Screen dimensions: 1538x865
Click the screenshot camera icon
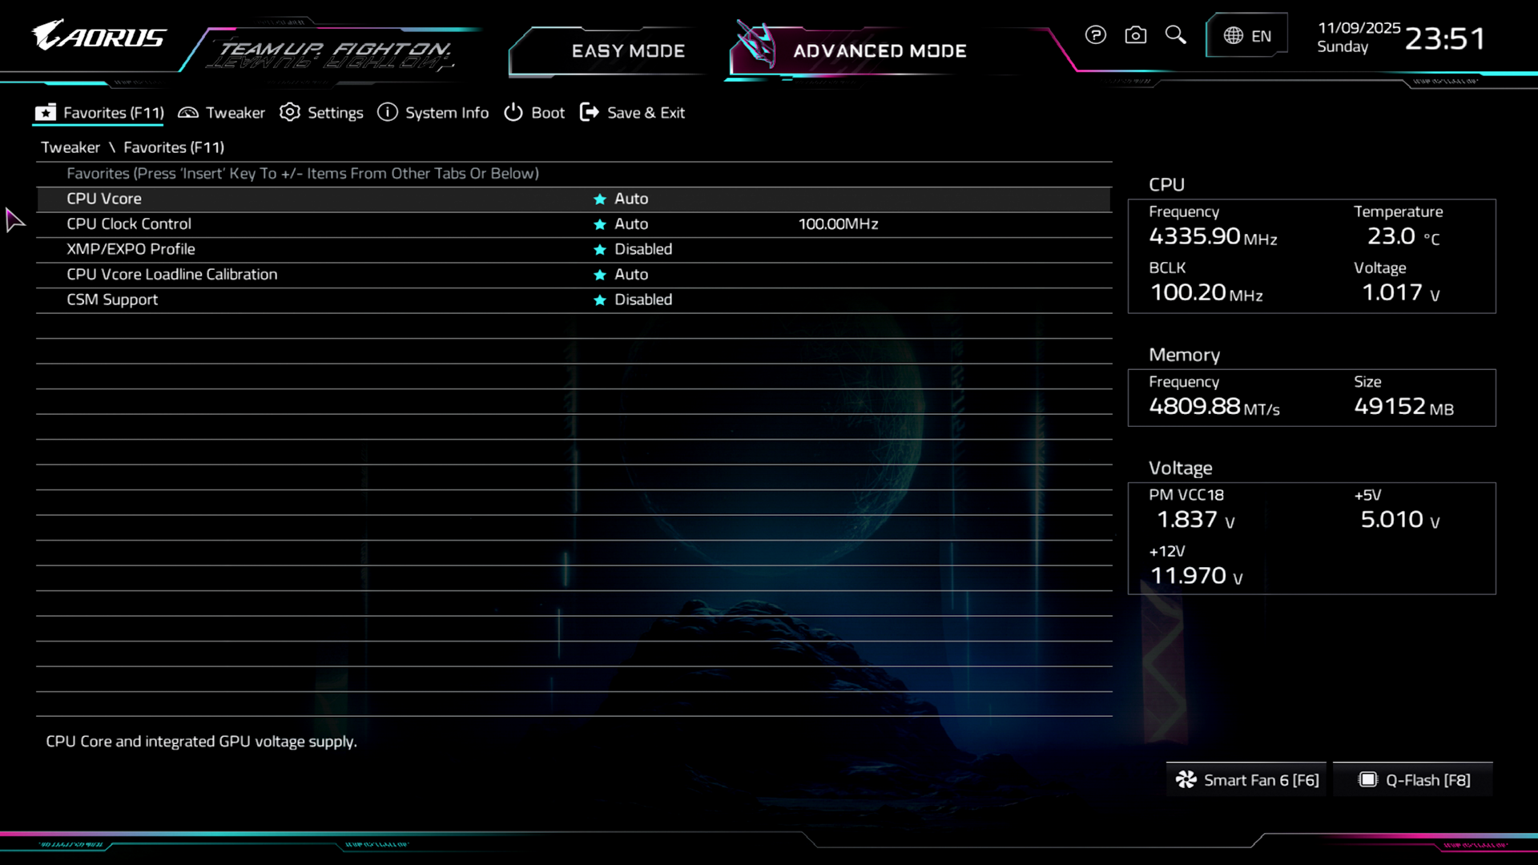coord(1135,35)
